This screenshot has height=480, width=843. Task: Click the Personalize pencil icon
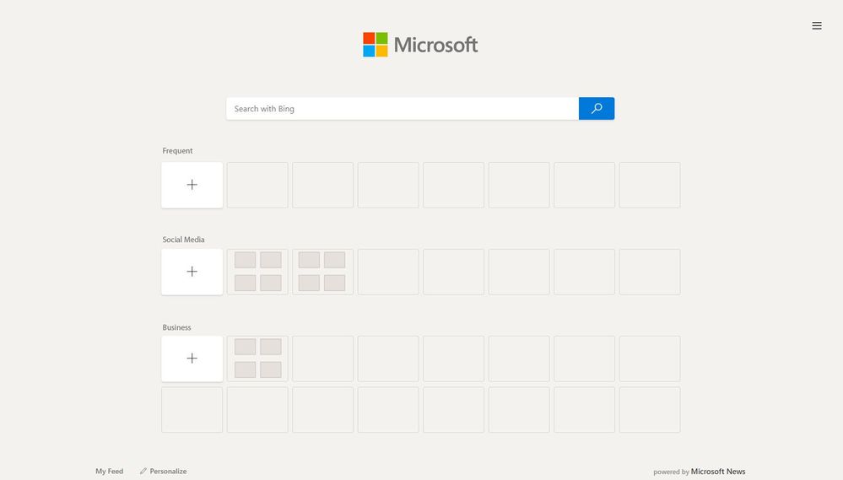pos(143,472)
